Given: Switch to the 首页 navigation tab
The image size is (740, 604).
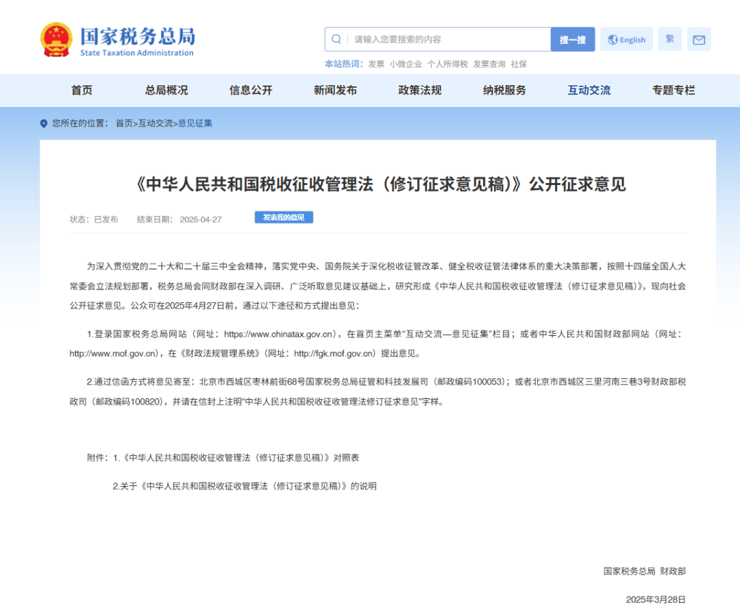Looking at the screenshot, I should pos(82,90).
